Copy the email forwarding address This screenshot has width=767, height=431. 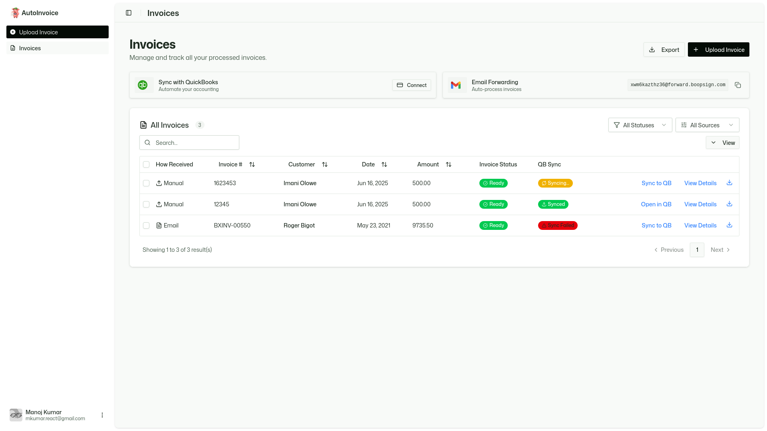click(737, 85)
